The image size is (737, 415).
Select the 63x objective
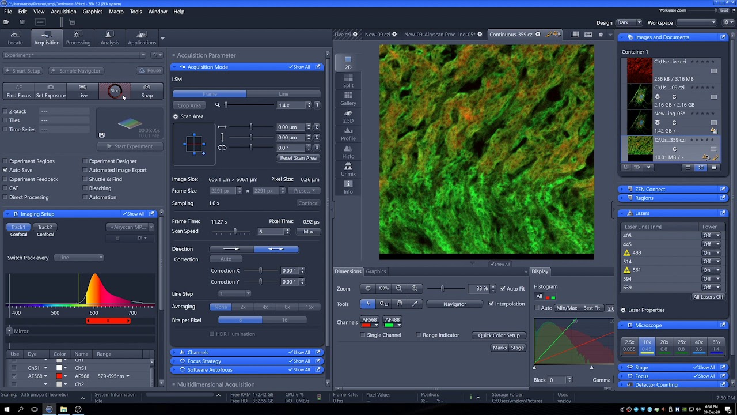[716, 345]
